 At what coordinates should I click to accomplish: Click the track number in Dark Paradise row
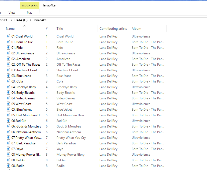tap(47, 143)
